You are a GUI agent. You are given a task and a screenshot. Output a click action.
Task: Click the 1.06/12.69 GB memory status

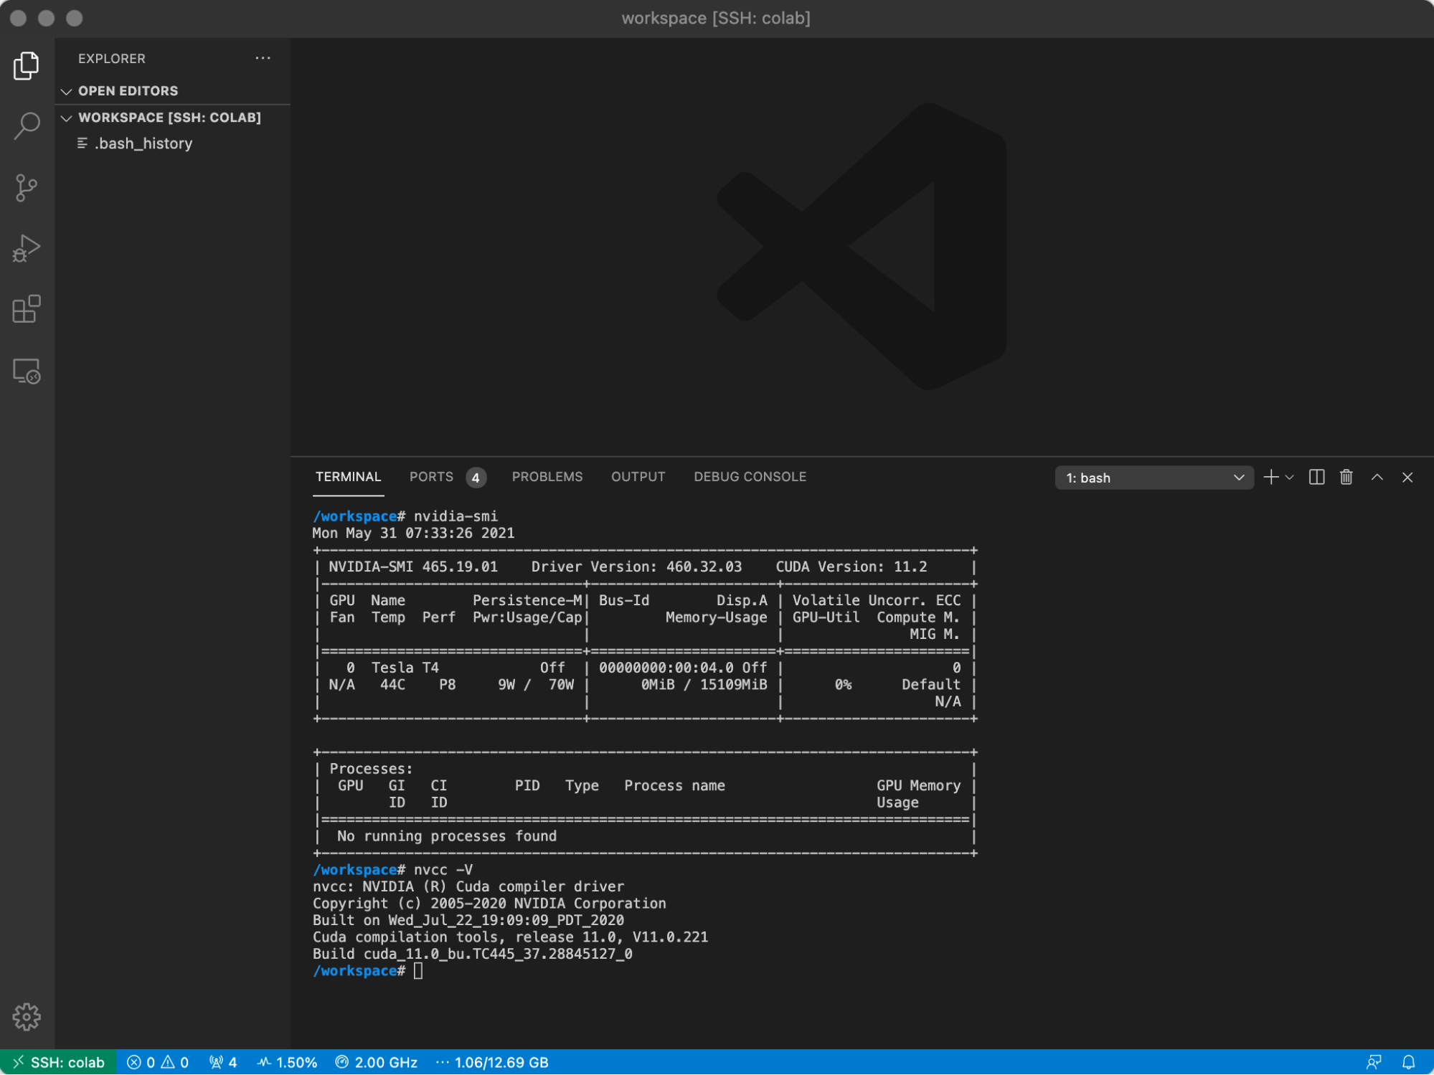pyautogui.click(x=492, y=1062)
